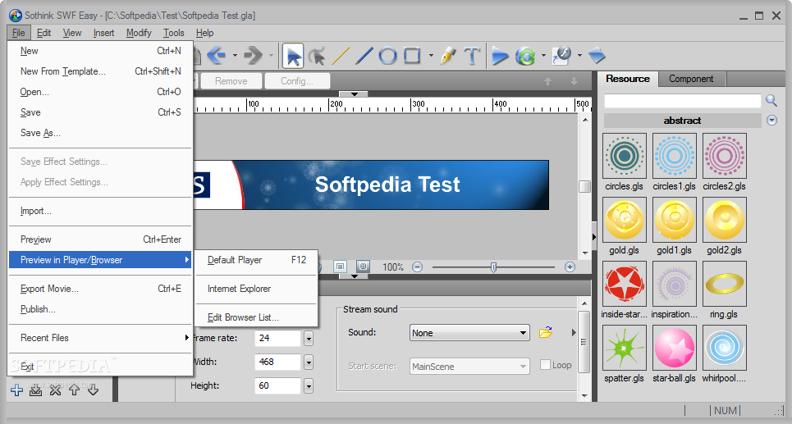Click the Width field showing 468
Image resolution: width=792 pixels, height=424 pixels.
277,362
